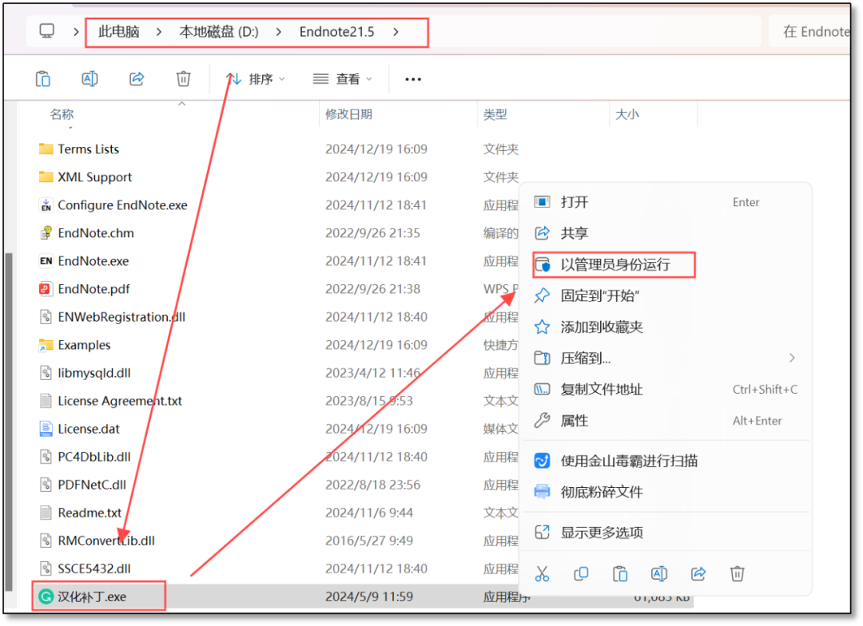Expand the 压缩到... submenu arrow
Image resolution: width=863 pixels, height=626 pixels.
coord(792,358)
